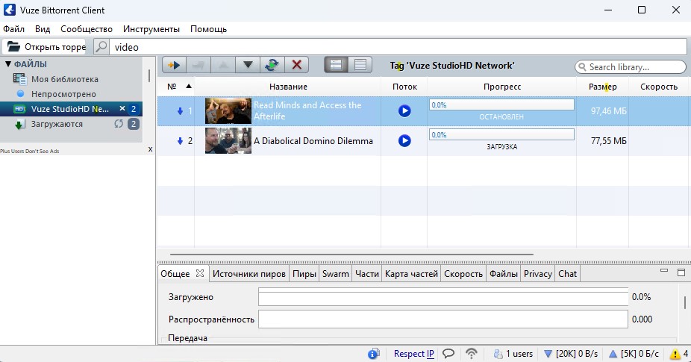
Task: Select the Непросмотрено sidebar item
Action: (71, 94)
